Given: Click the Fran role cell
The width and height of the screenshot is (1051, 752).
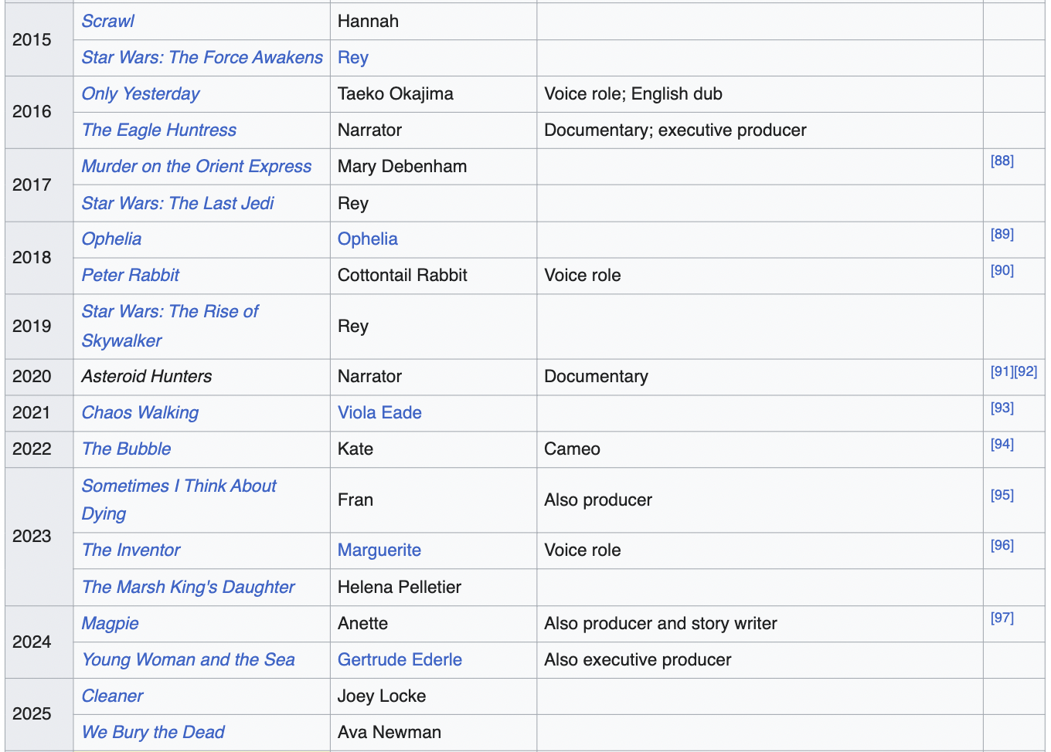Looking at the screenshot, I should (x=434, y=500).
